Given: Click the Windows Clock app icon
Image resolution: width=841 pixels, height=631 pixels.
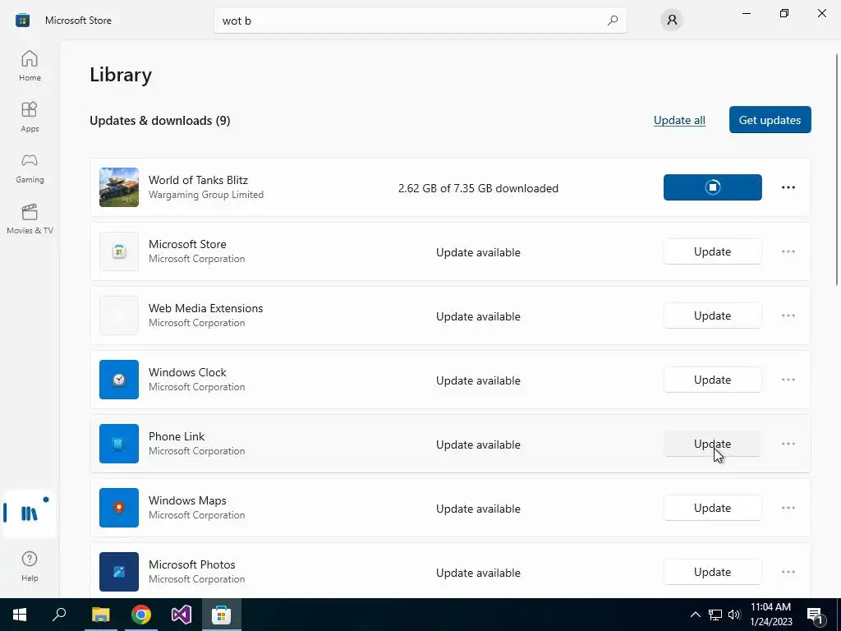Looking at the screenshot, I should point(119,380).
